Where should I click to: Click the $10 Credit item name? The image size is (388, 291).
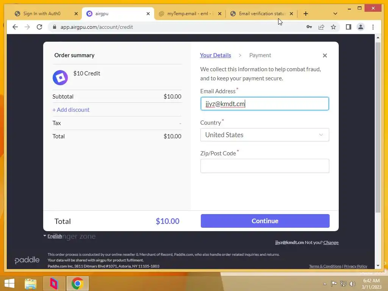[x=87, y=74]
